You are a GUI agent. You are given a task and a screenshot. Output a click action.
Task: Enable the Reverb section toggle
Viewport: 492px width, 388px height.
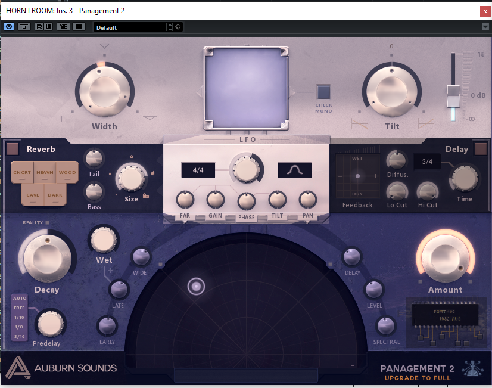coord(13,149)
